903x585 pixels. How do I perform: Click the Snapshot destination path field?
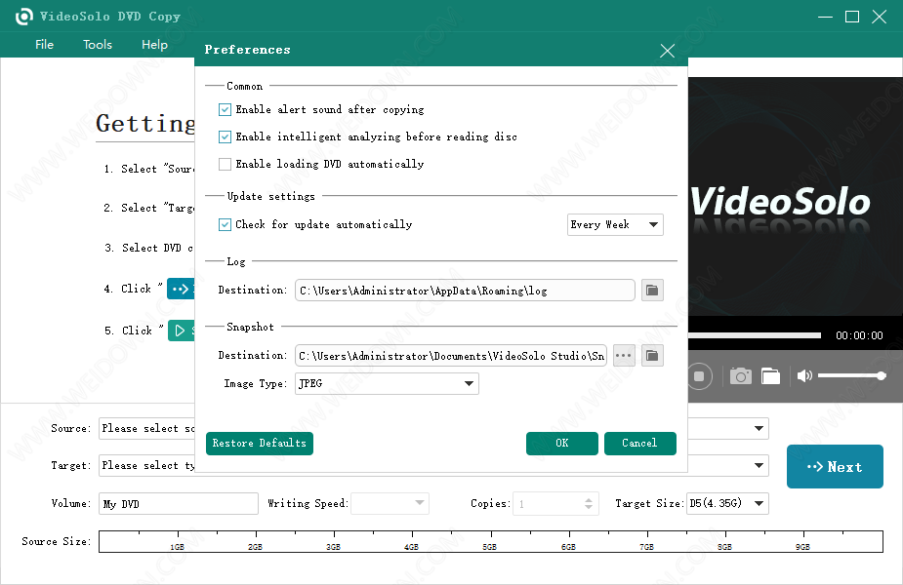tap(450, 356)
